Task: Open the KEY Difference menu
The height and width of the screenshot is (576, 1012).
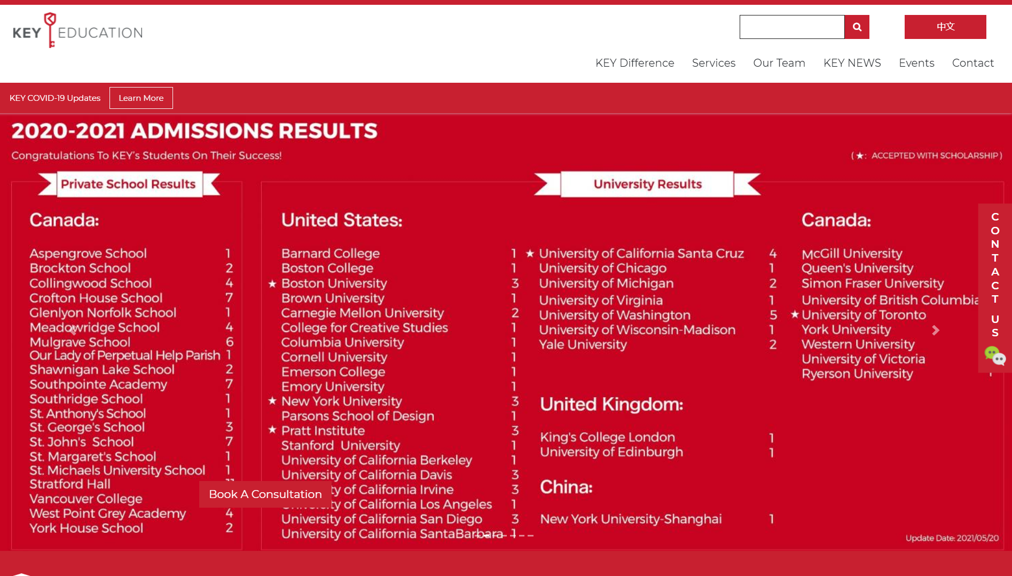Action: pos(634,63)
